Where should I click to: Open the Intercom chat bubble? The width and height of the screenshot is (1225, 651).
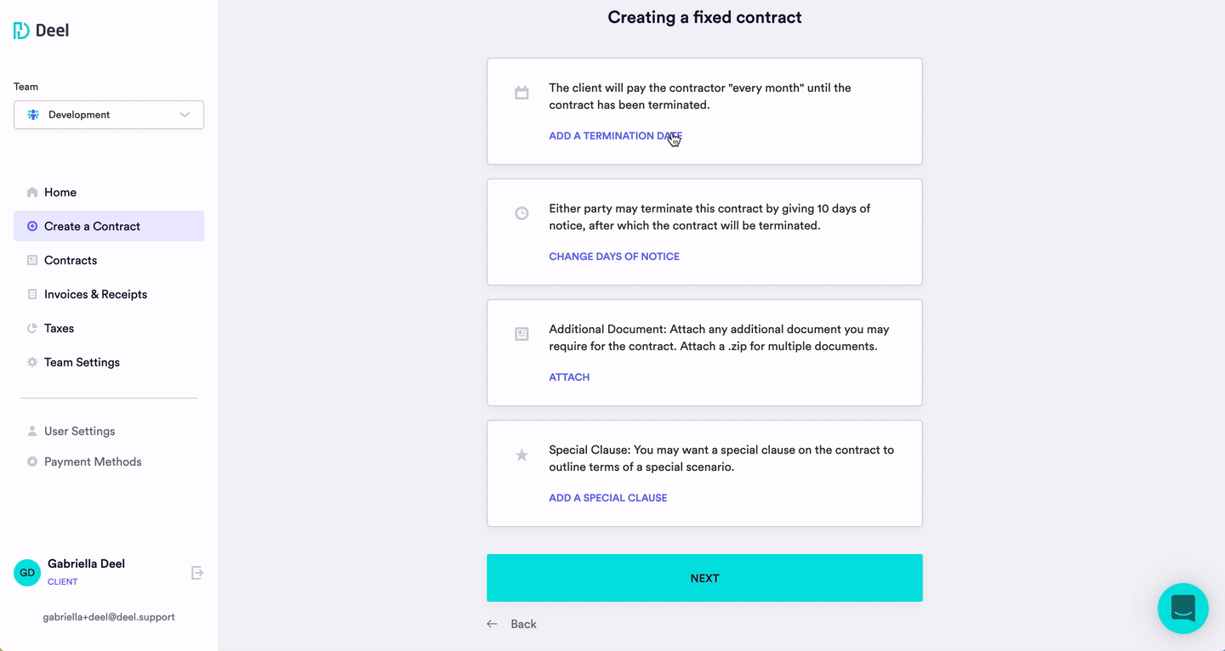point(1183,609)
